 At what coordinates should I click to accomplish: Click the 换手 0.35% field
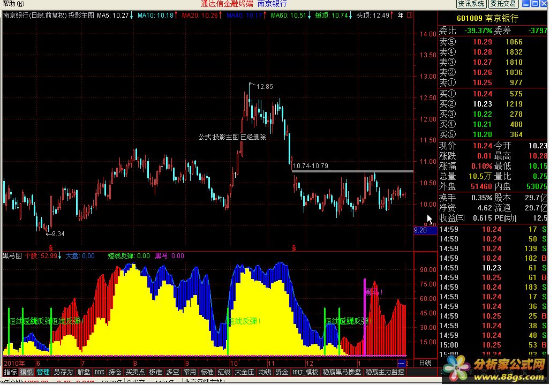point(466,198)
